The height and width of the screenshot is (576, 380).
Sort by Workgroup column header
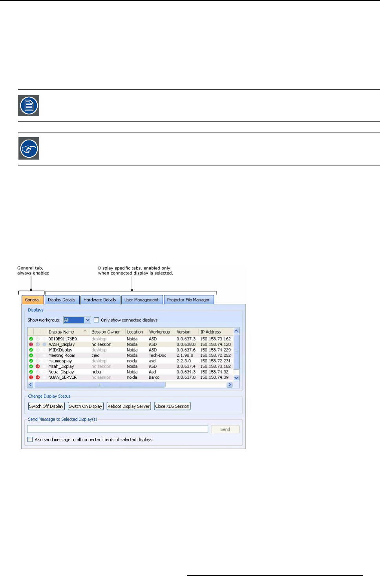click(x=160, y=332)
